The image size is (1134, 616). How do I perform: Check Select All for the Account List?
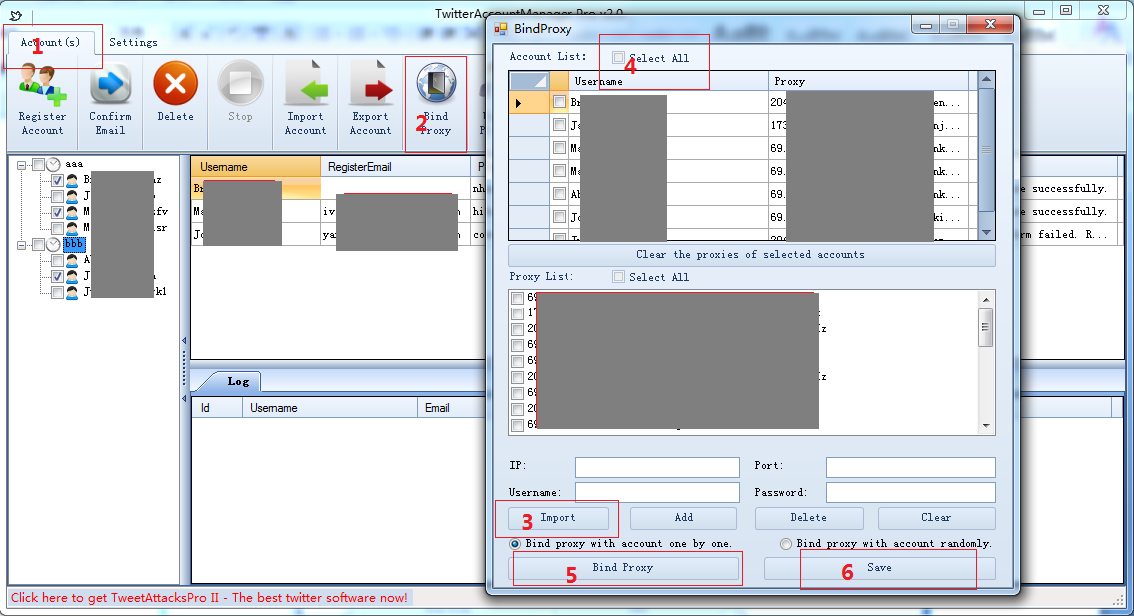pyautogui.click(x=618, y=58)
